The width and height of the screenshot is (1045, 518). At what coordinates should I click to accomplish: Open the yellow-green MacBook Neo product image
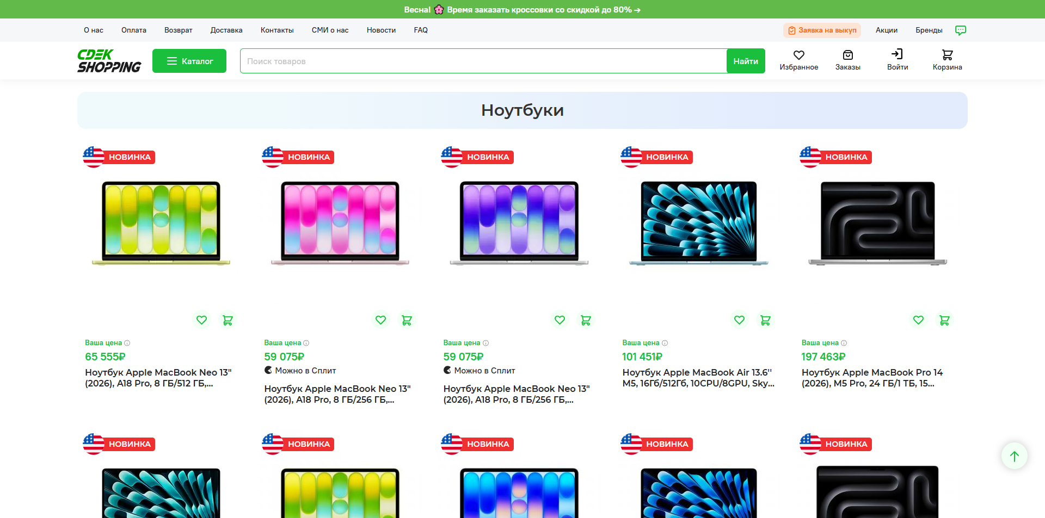coord(161,223)
